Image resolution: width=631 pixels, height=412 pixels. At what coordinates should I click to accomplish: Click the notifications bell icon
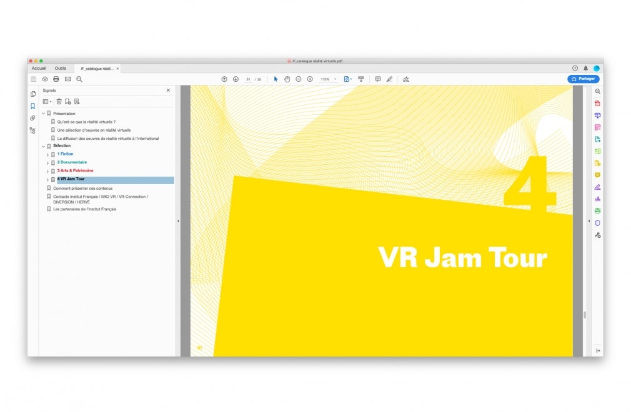coord(585,68)
